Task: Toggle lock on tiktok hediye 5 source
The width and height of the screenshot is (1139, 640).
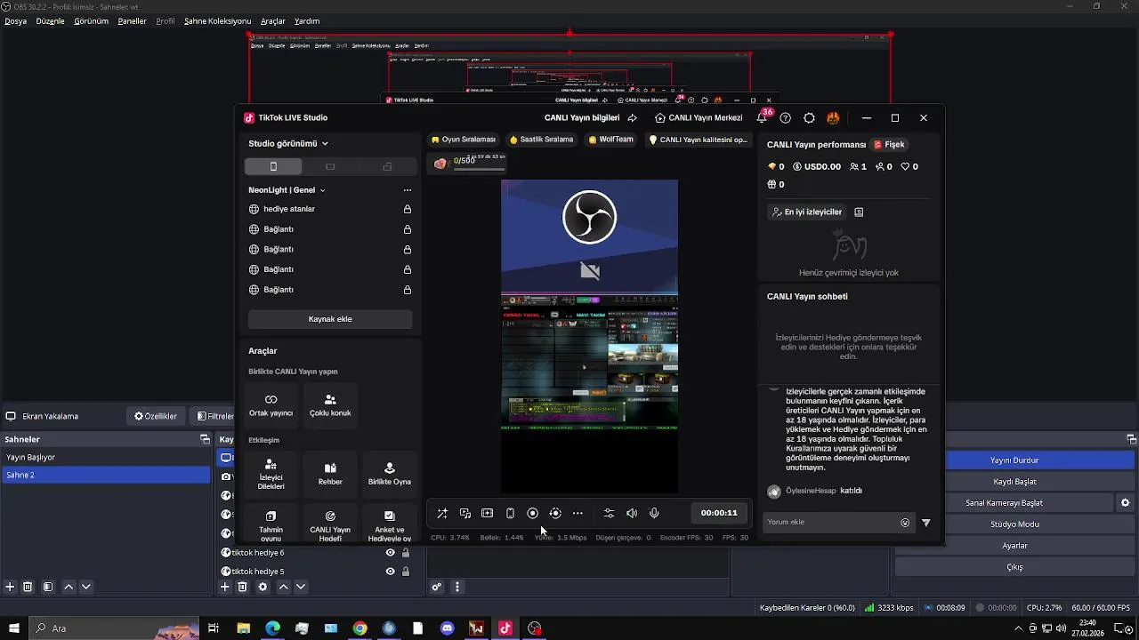Action: 406,572
